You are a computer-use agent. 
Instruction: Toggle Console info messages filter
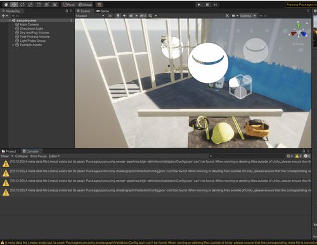(290, 156)
